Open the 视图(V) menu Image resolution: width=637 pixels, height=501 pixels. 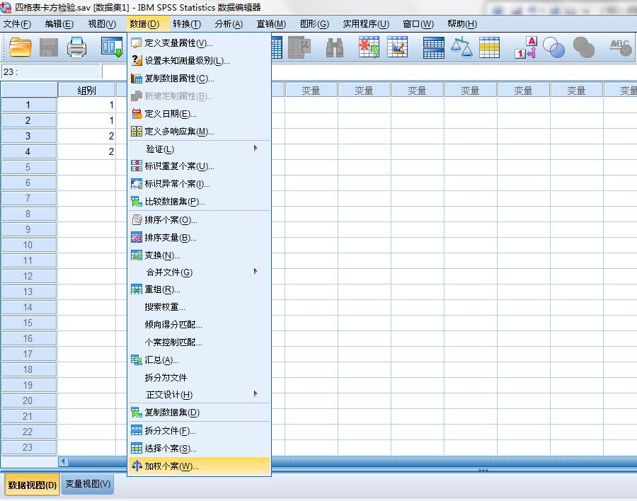(x=102, y=24)
